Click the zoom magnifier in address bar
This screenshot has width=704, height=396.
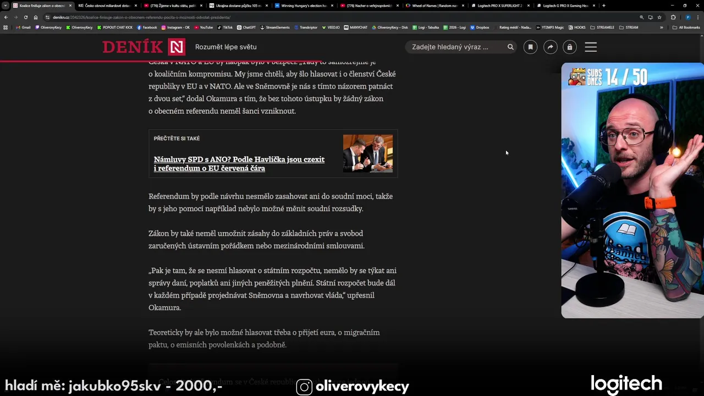pyautogui.click(x=641, y=17)
